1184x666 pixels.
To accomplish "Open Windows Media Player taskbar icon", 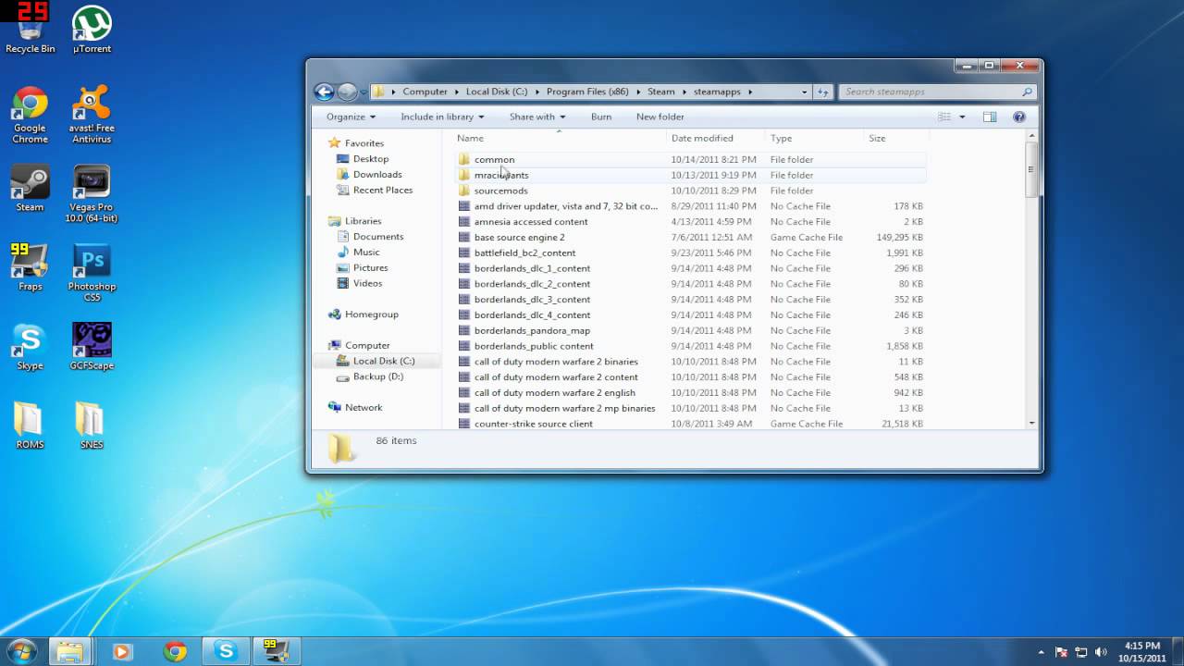I will point(121,651).
